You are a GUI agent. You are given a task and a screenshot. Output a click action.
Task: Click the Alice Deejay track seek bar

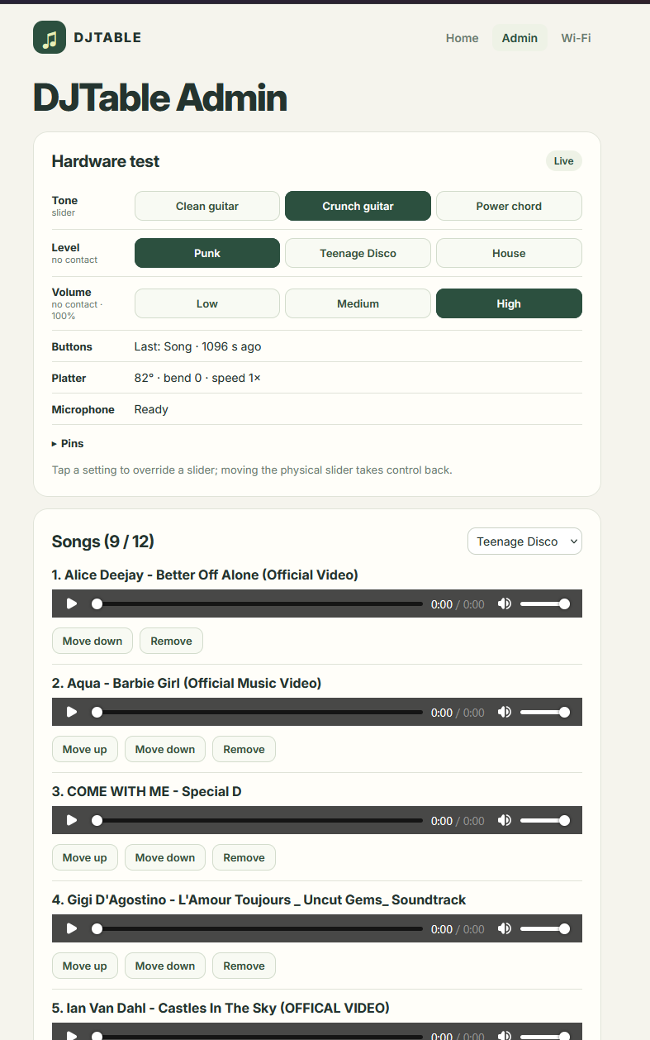coord(258,603)
